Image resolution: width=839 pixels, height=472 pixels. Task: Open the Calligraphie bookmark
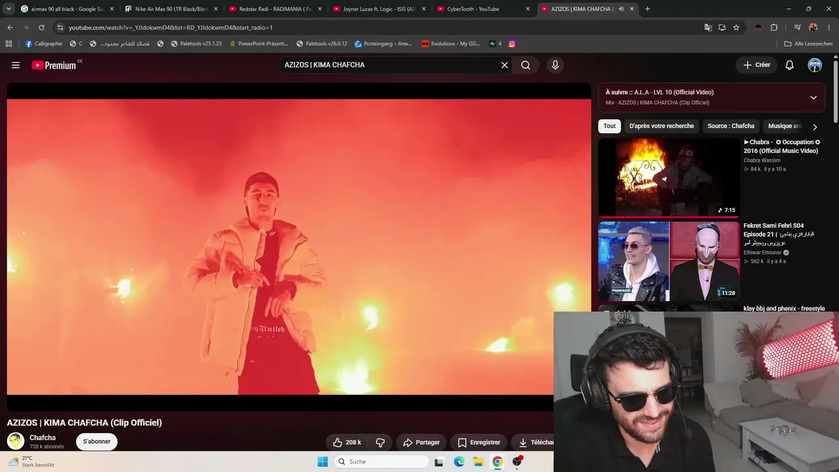[44, 44]
